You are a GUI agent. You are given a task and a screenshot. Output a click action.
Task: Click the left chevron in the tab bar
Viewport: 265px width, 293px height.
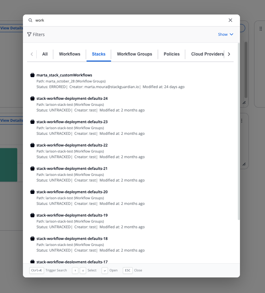click(32, 54)
